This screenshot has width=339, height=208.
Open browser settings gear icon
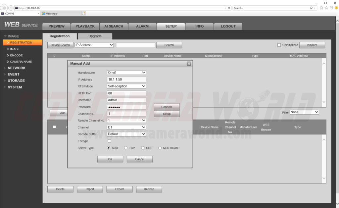click(331, 8)
